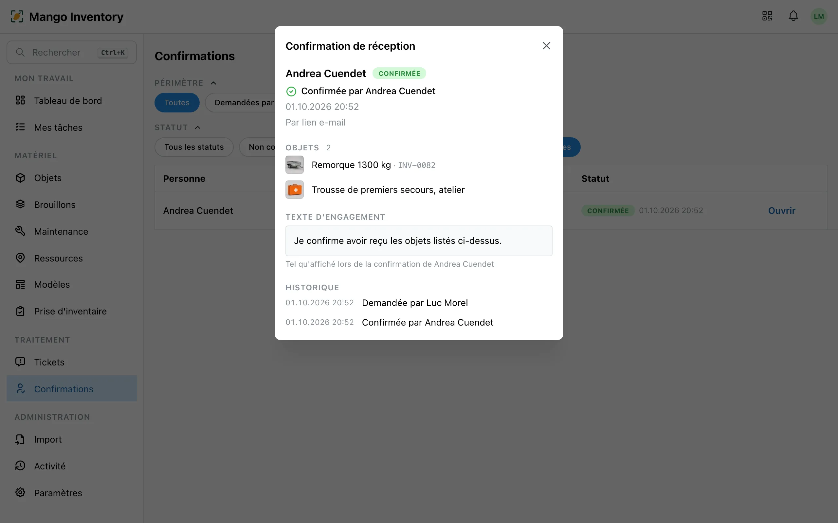Click Demandée par Luc Morel history entry
The image size is (838, 523).
[414, 303]
